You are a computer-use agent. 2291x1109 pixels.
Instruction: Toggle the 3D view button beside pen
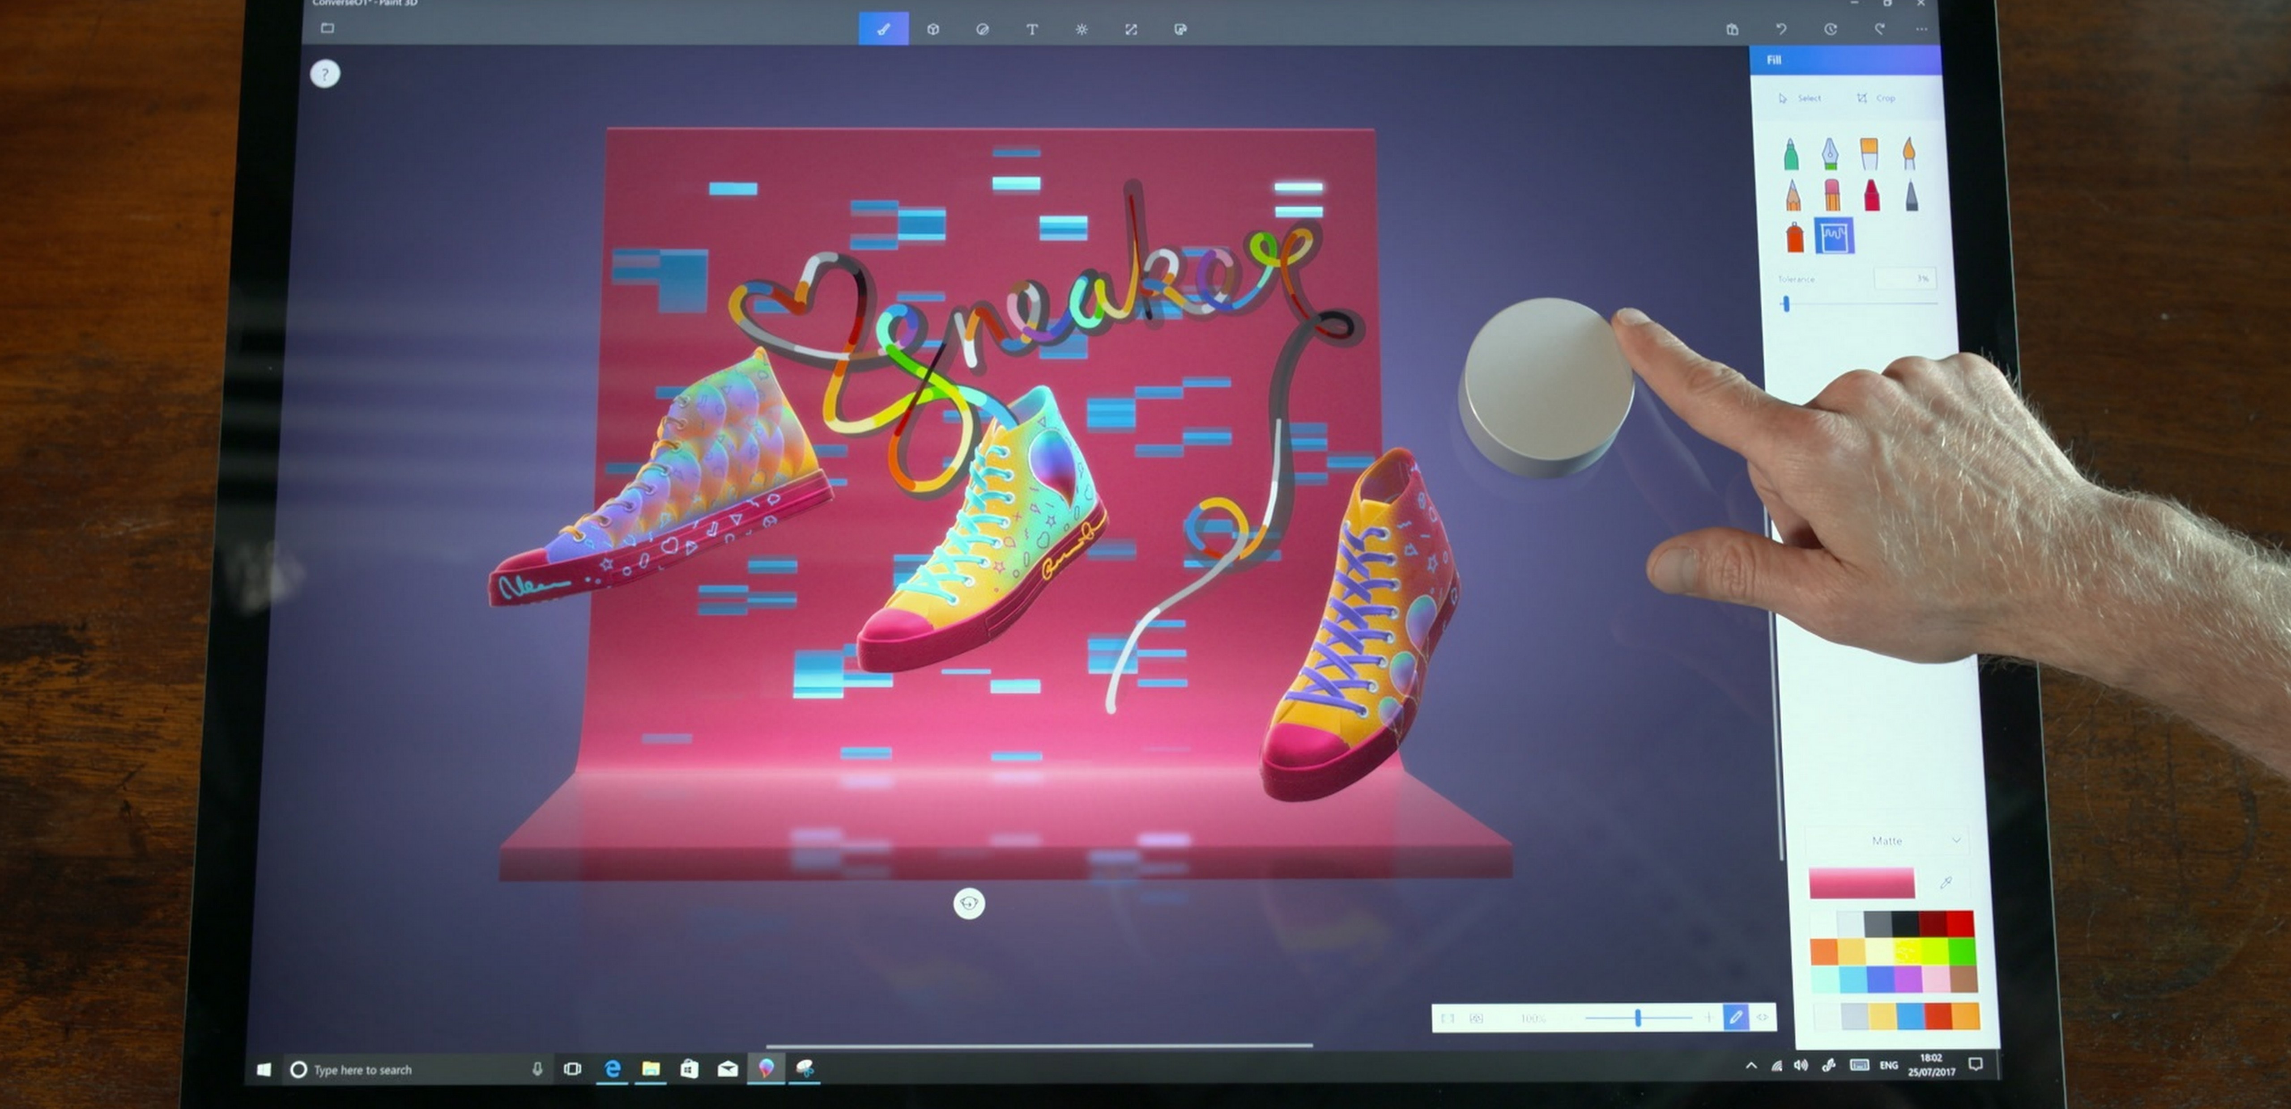[1762, 1017]
